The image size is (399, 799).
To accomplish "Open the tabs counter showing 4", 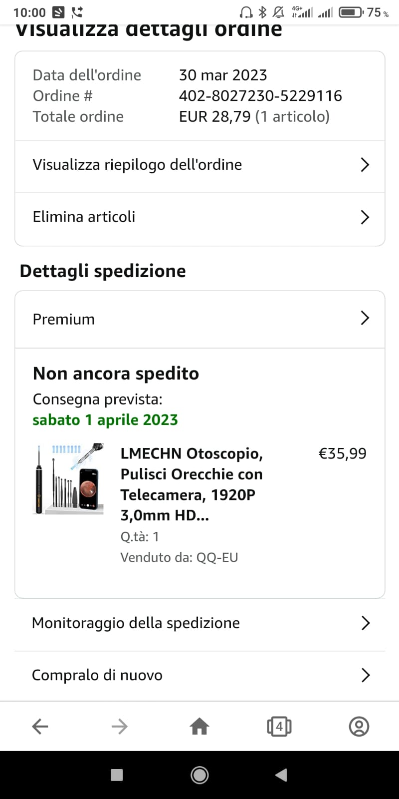I will point(279,726).
